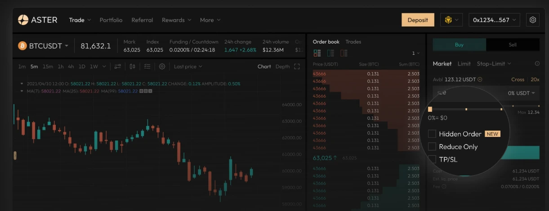The width and height of the screenshot is (549, 211).
Task: Show both sides order book view icon
Action: (317, 53)
